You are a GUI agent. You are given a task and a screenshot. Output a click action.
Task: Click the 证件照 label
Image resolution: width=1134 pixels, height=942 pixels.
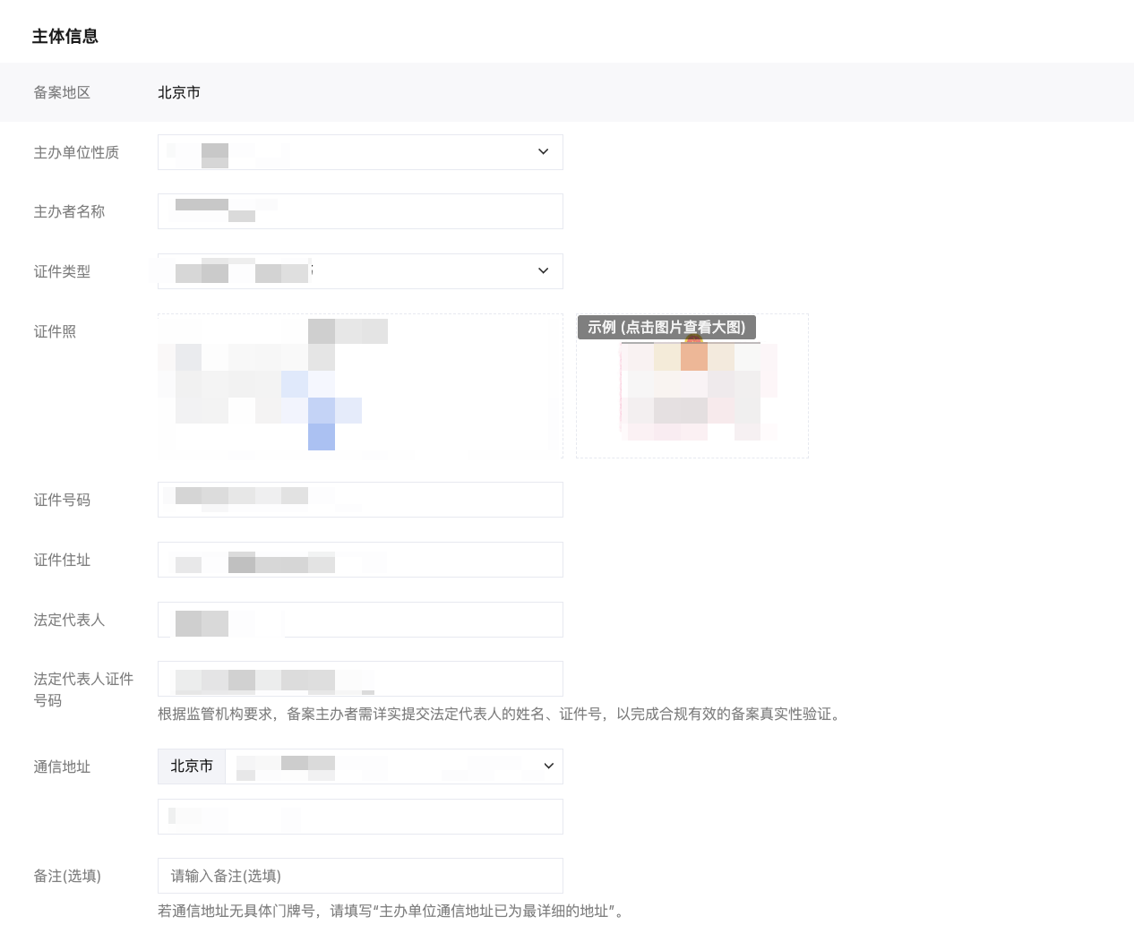coord(55,331)
